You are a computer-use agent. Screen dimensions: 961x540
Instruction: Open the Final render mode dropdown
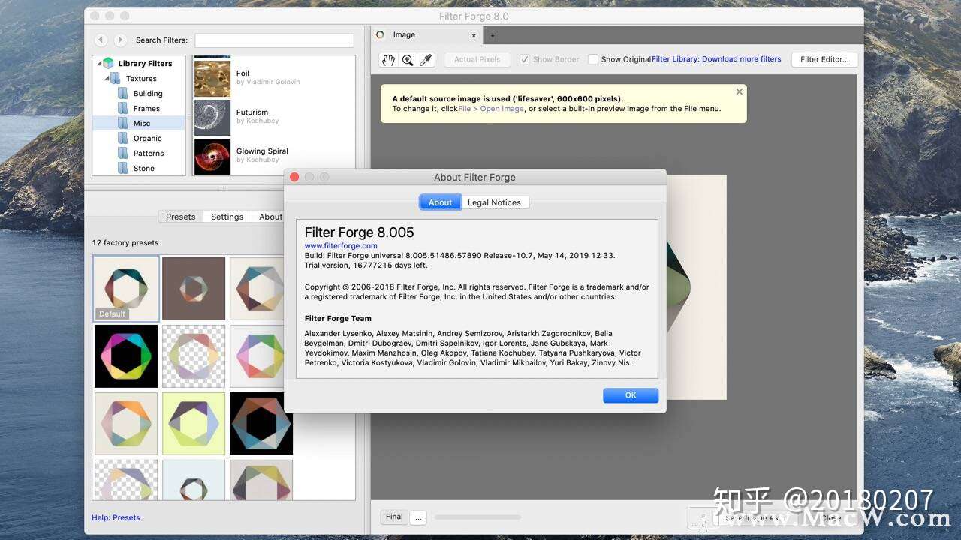click(x=394, y=517)
